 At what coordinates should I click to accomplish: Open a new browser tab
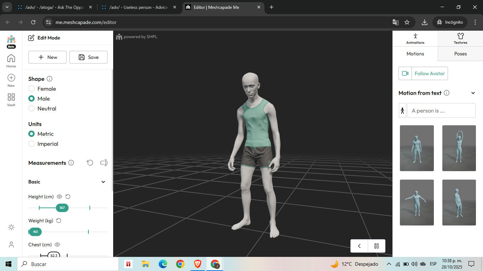click(272, 7)
